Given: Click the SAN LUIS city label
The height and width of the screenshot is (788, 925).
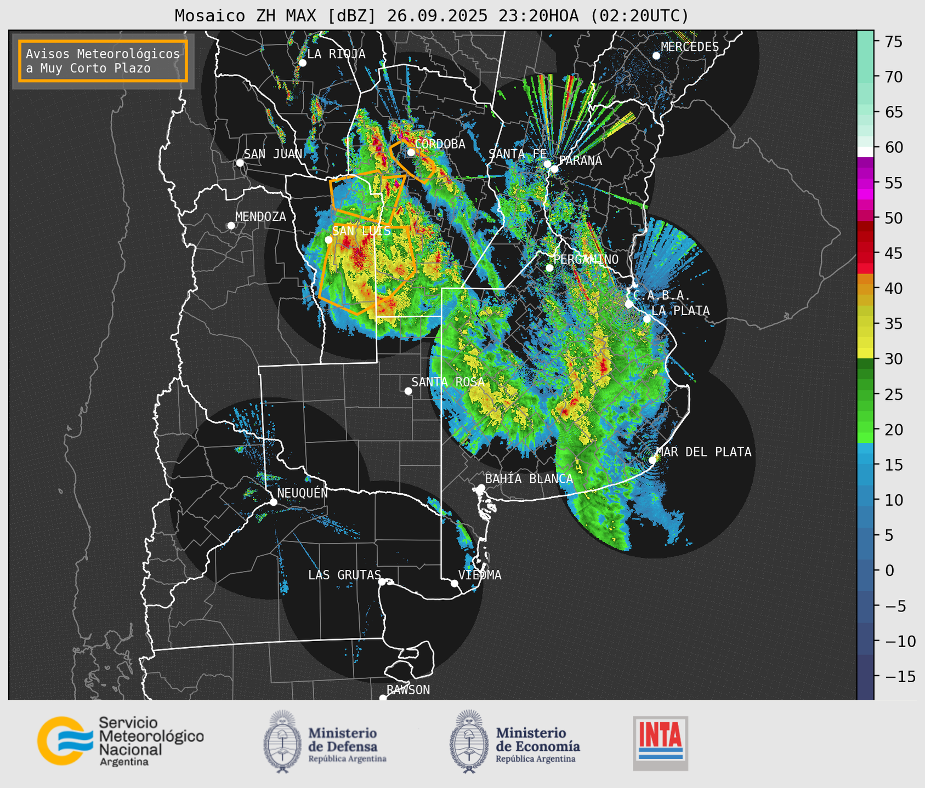Looking at the screenshot, I should coord(361,231).
